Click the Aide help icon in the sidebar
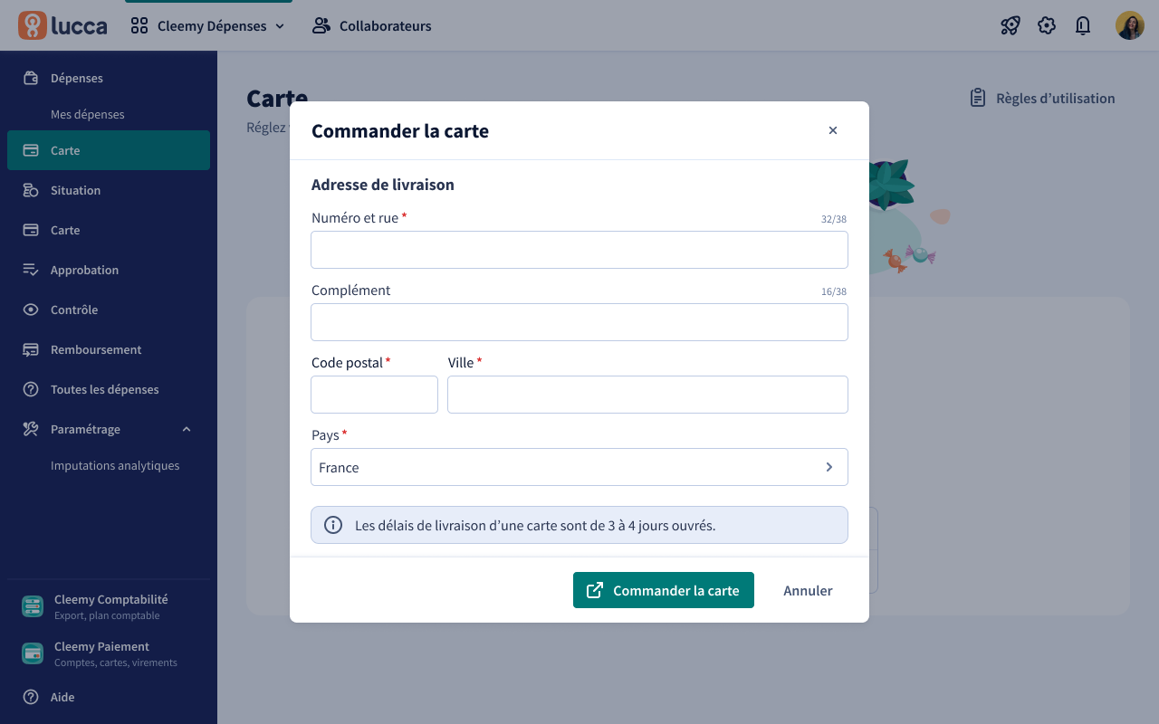 click(x=31, y=697)
